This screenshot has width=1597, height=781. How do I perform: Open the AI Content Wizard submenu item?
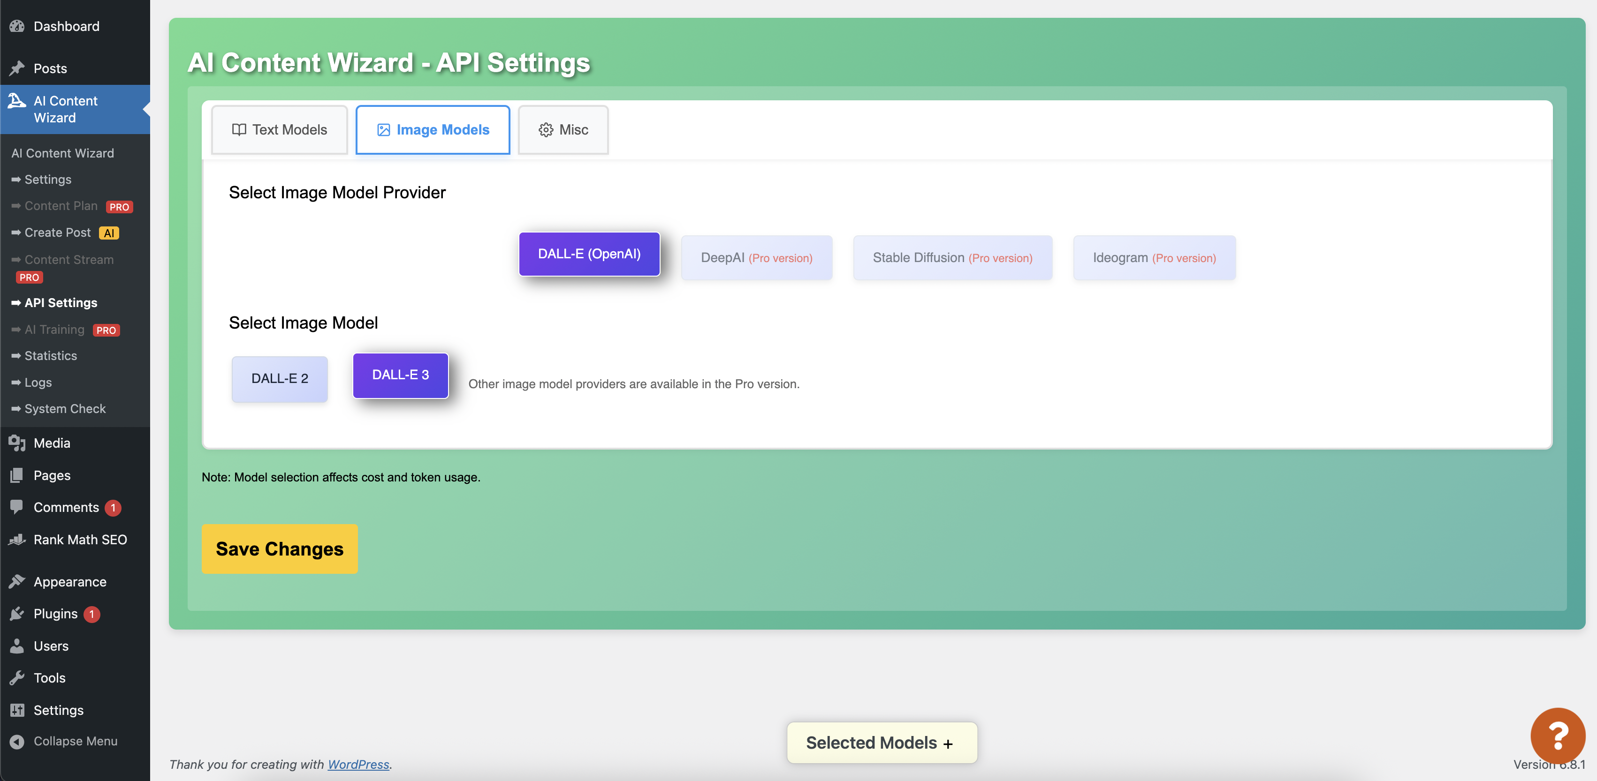point(62,153)
